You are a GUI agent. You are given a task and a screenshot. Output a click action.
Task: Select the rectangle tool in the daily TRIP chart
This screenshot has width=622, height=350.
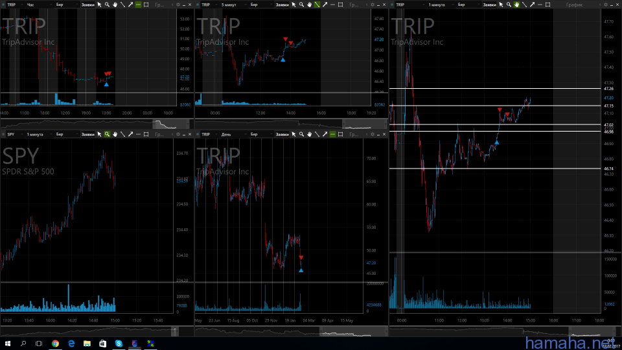(340, 135)
